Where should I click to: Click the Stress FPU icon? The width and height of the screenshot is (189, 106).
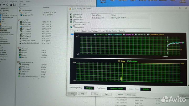[x=71, y=17]
